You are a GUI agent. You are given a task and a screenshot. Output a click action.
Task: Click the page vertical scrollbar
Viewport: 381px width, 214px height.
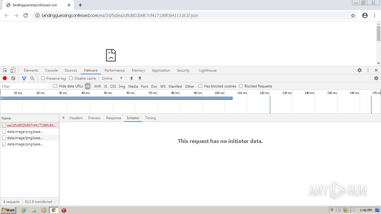(378, 34)
